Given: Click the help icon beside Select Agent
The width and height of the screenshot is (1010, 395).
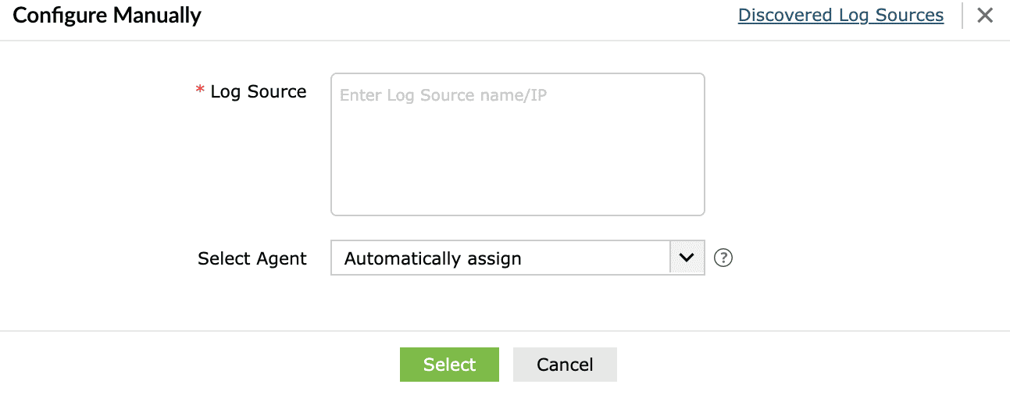Looking at the screenshot, I should 723,258.
